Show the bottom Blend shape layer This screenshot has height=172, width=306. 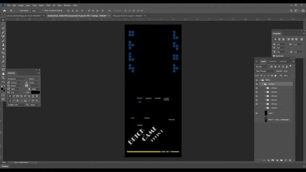pos(257,120)
